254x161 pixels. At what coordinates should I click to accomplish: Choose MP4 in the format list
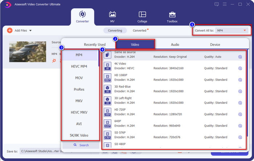point(79,55)
